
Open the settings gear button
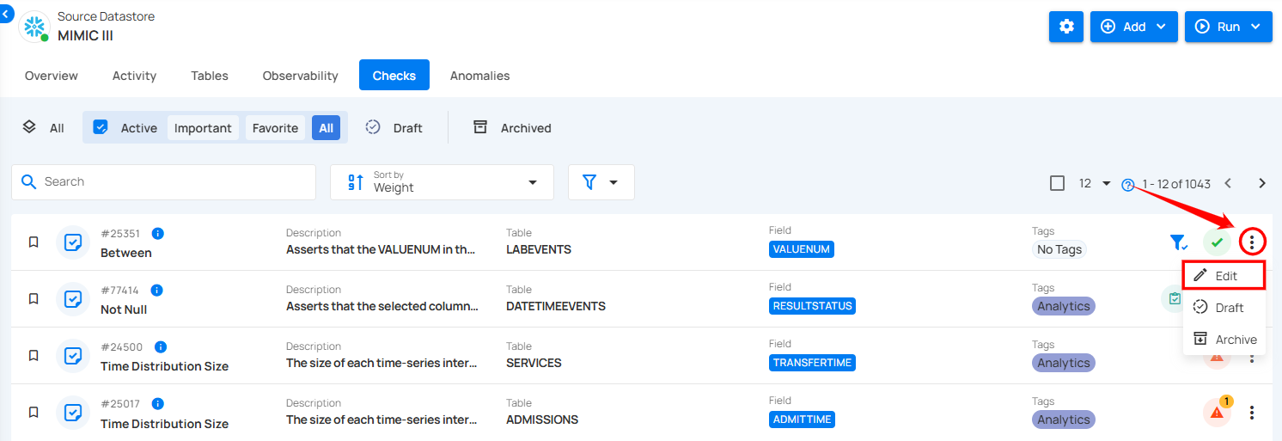(1066, 27)
